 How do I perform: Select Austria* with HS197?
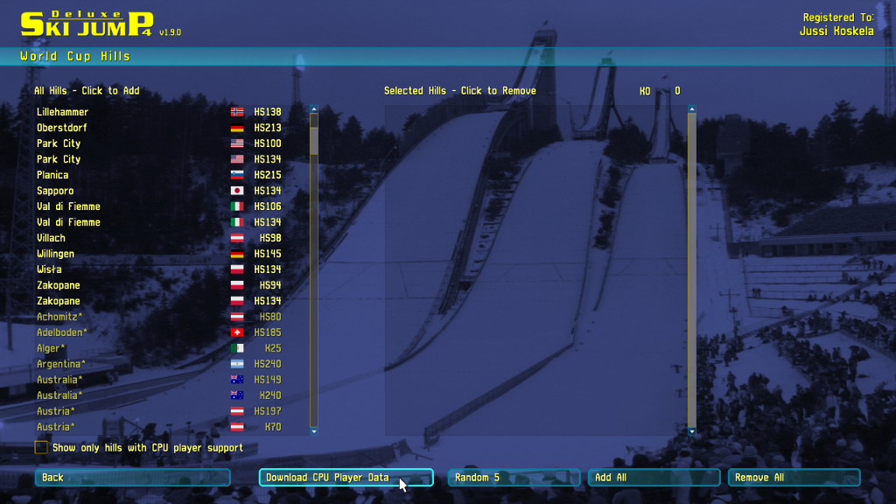click(x=159, y=411)
